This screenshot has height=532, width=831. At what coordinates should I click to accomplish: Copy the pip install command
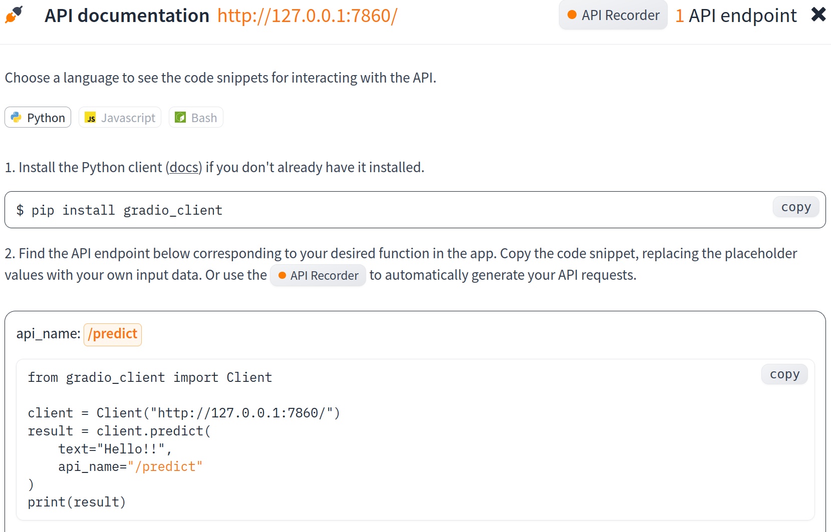(796, 207)
